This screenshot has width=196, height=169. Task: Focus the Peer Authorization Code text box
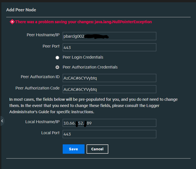coord(109,89)
